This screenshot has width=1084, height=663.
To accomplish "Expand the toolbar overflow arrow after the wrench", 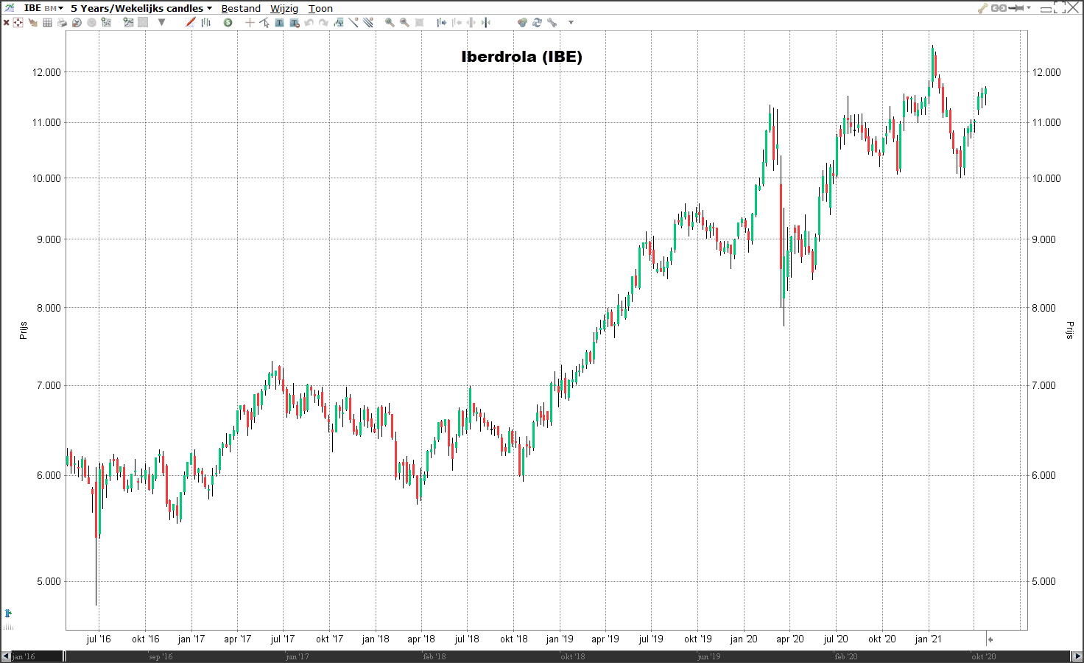I will (571, 23).
